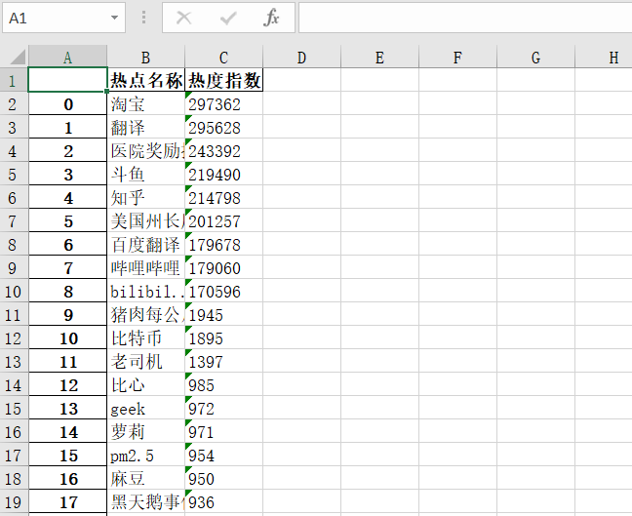The image size is (632, 516).
Task: Click the formula bar options dots handle
Action: (144, 18)
